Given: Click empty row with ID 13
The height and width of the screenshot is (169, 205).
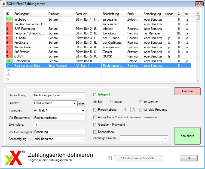Looking at the screenshot, I should point(98,75).
